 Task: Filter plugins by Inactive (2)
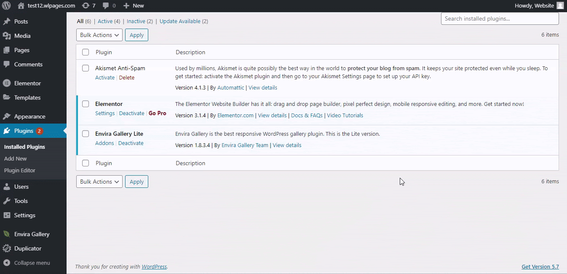pyautogui.click(x=140, y=21)
